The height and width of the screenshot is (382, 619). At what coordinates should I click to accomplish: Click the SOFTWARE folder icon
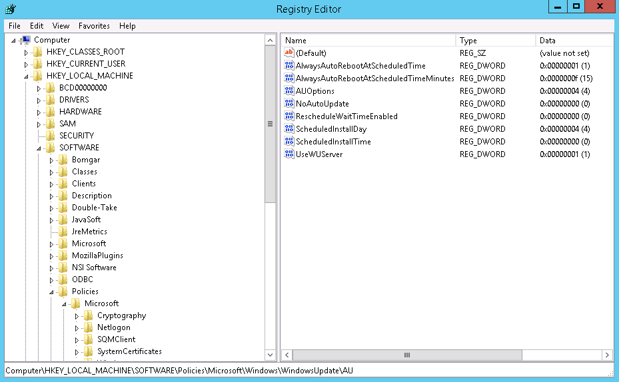coord(51,148)
